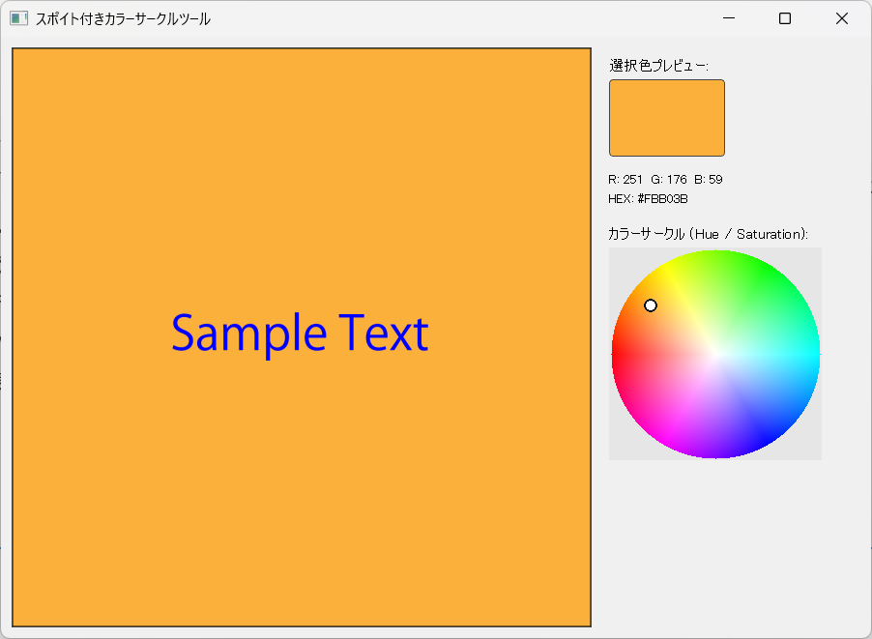Screen dimensions: 872x639
Task: Click the HEX #FBB03B value label
Action: click(648, 198)
